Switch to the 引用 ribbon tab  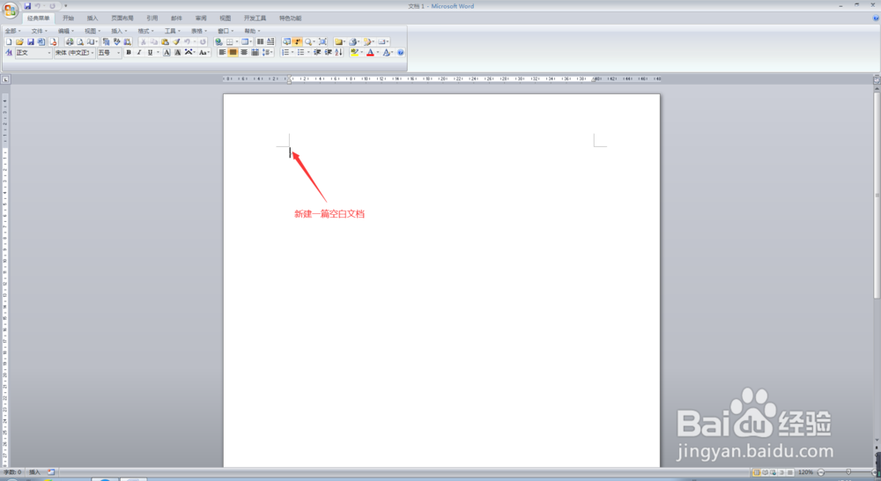point(152,18)
